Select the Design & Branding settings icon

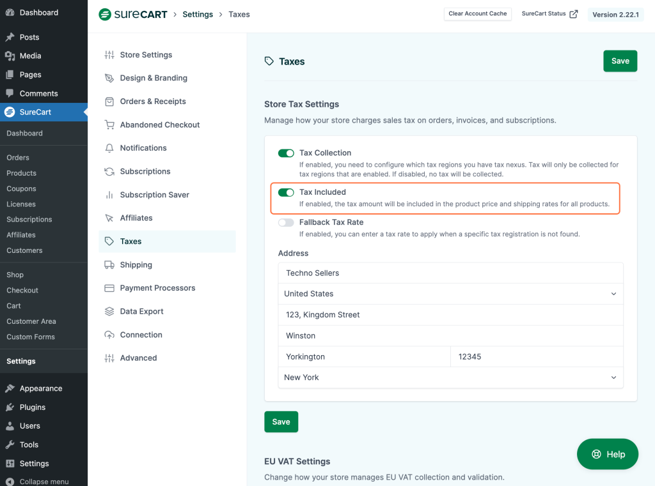108,78
